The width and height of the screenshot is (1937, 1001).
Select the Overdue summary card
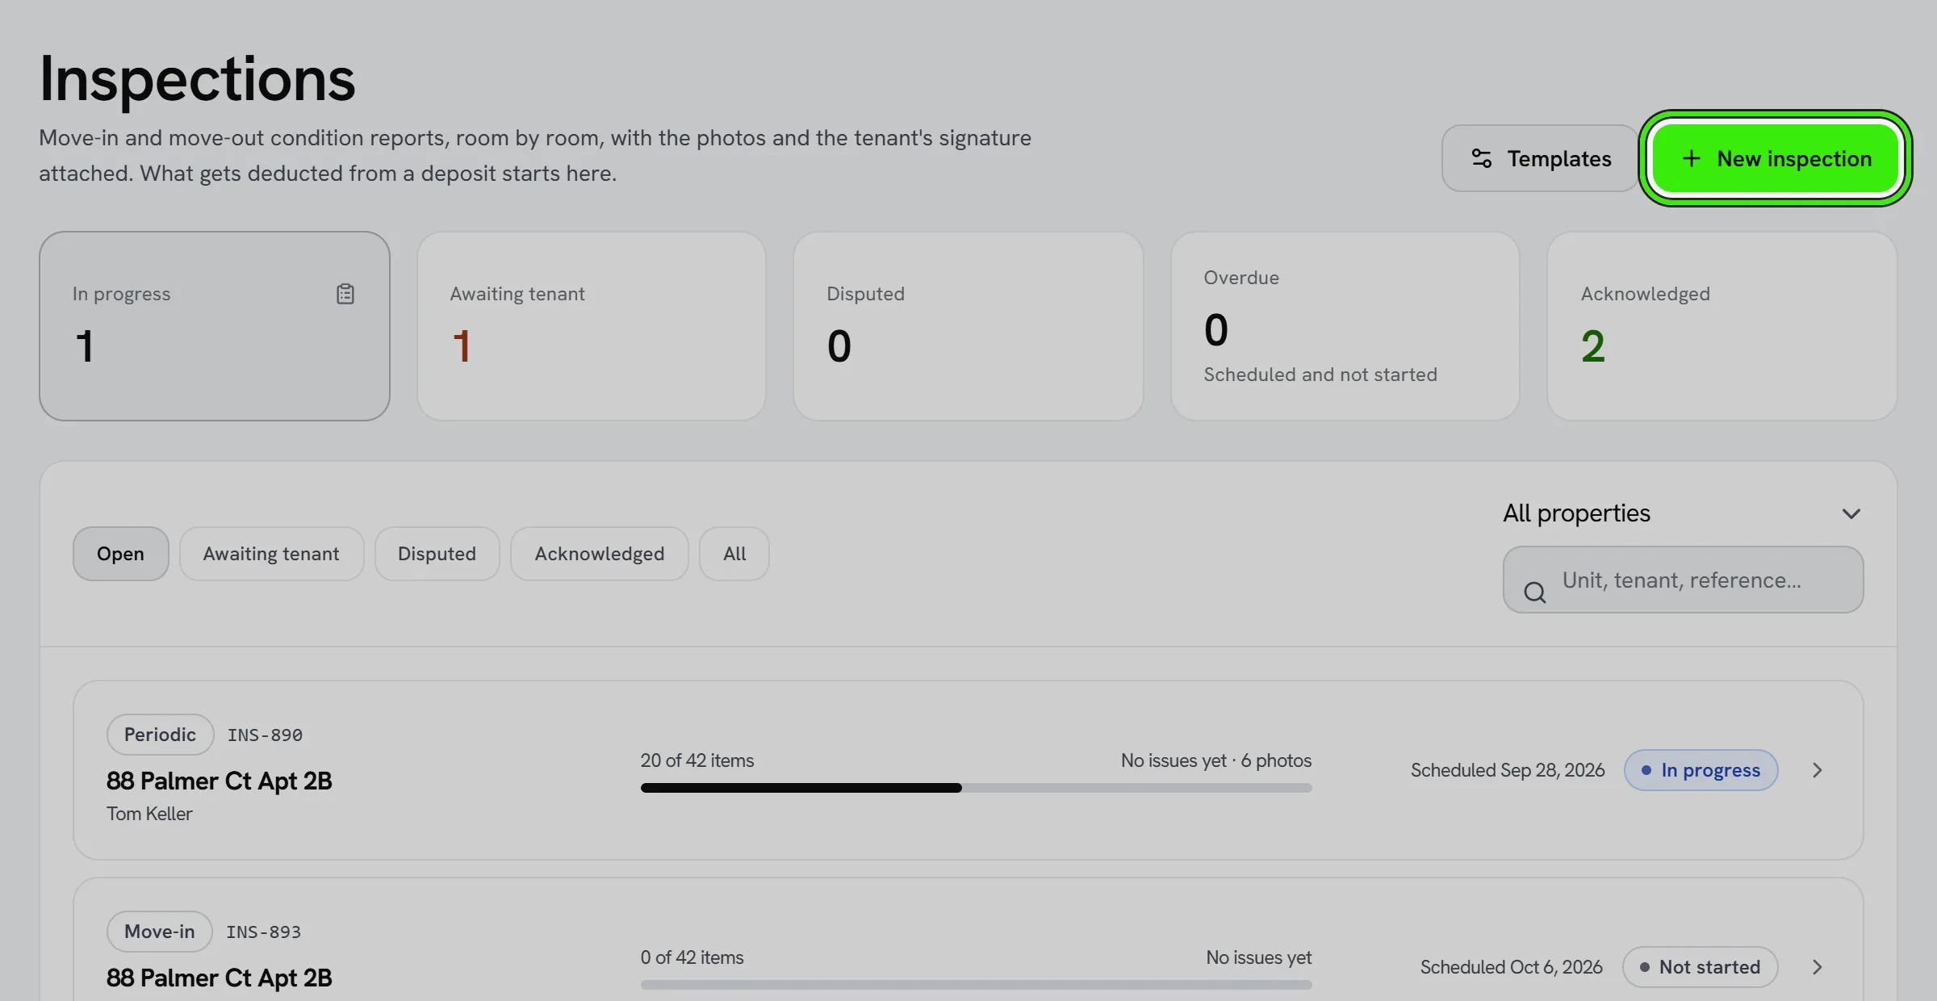coord(1345,326)
